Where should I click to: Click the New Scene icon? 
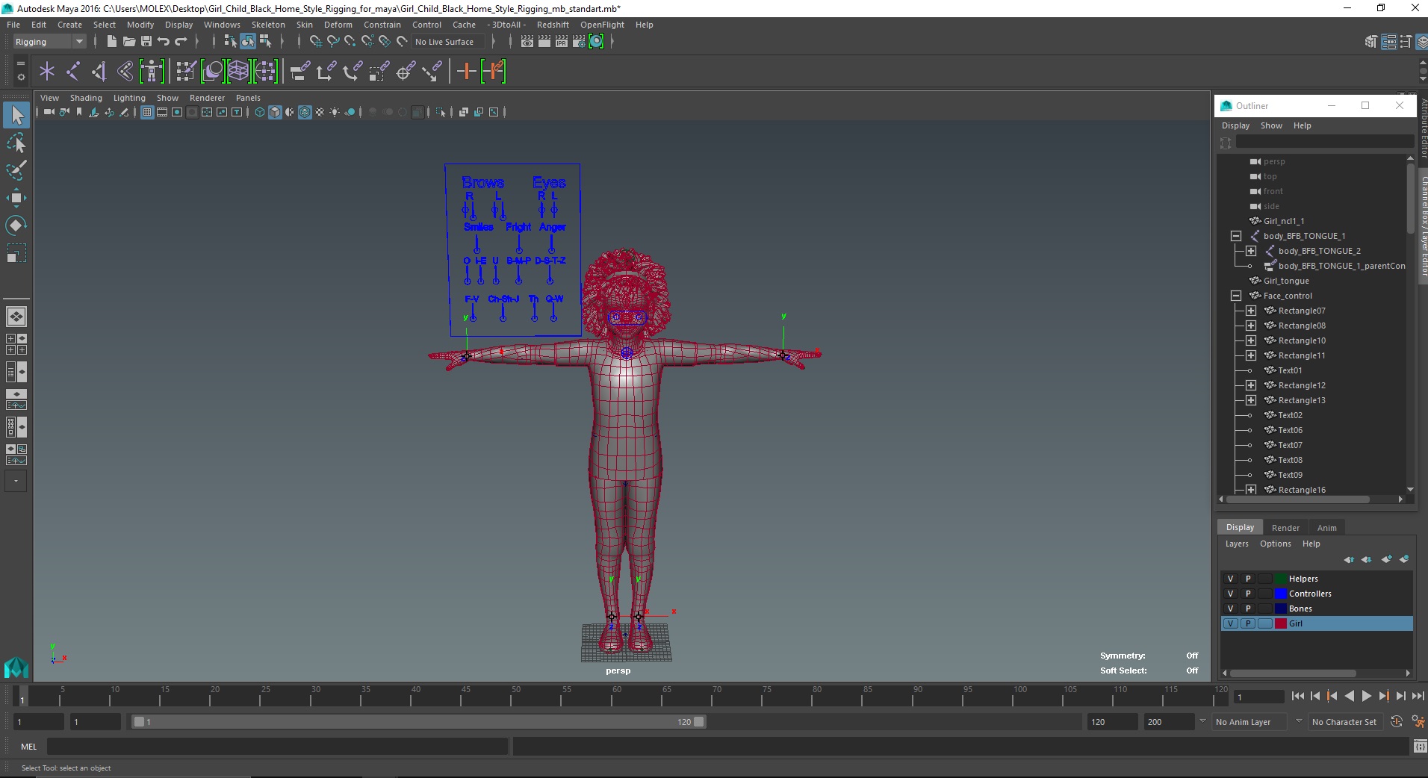coord(111,42)
